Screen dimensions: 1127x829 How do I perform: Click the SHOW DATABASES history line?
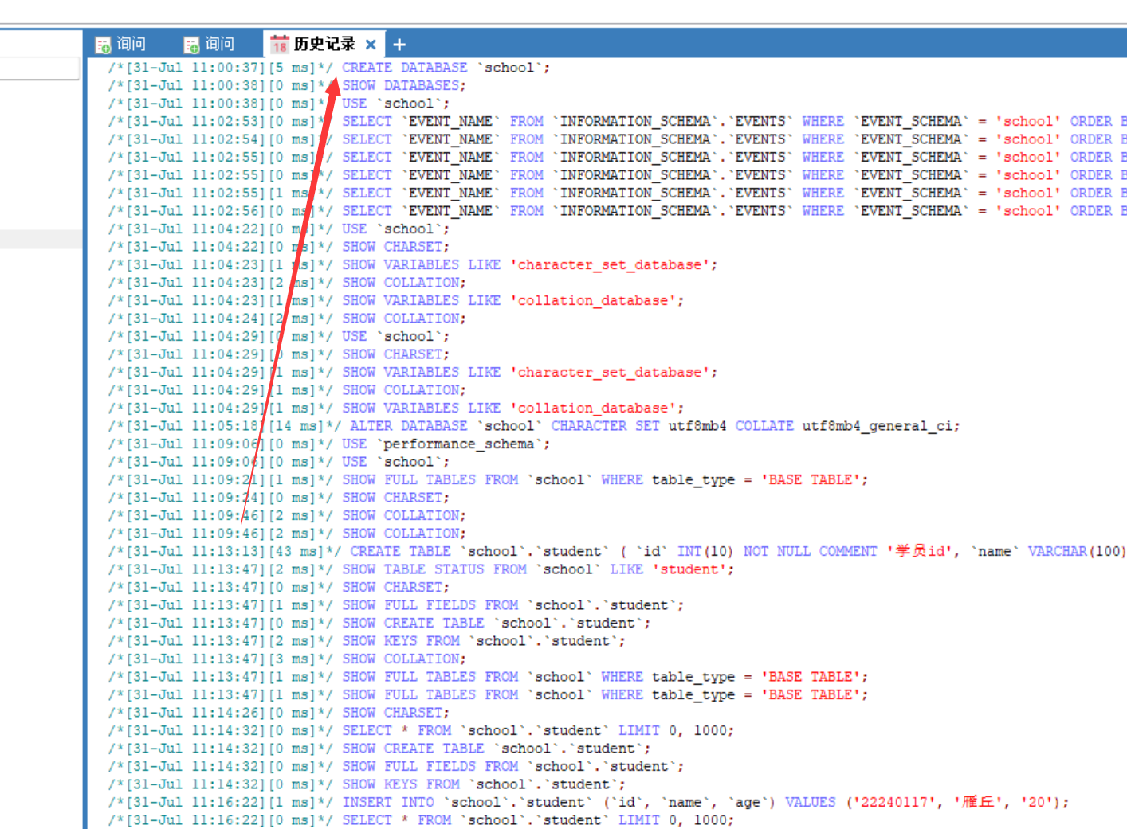(287, 85)
